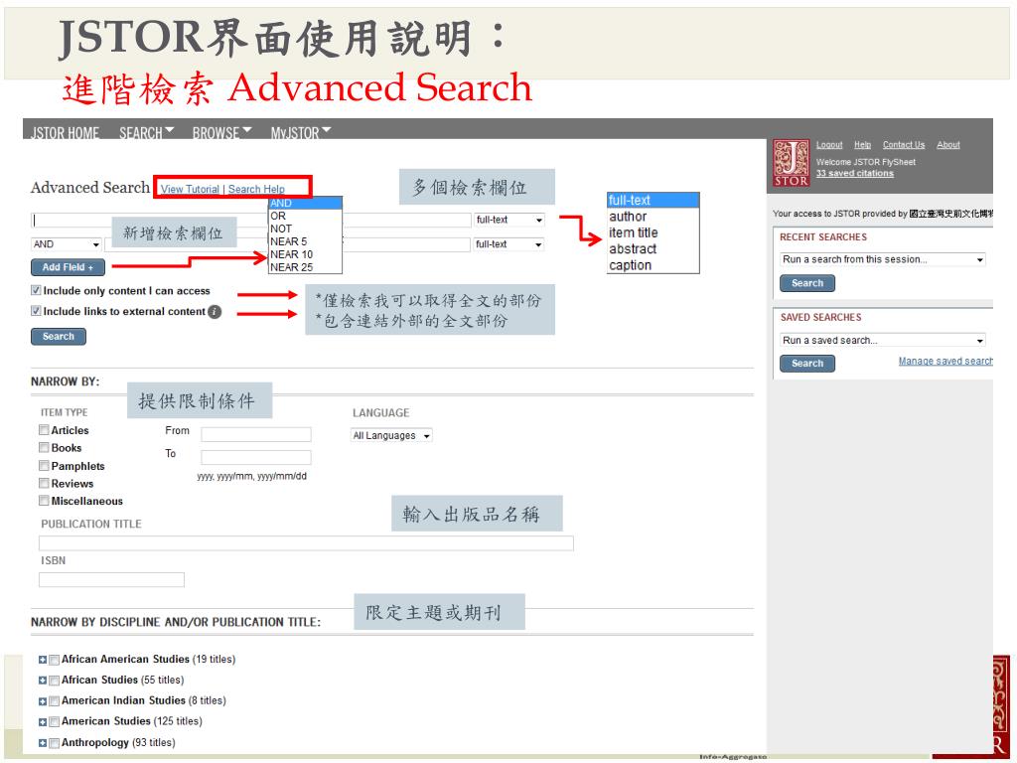Image resolution: width=1017 pixels, height=763 pixels.
Task: Click the Add Field + button
Action: click(68, 267)
